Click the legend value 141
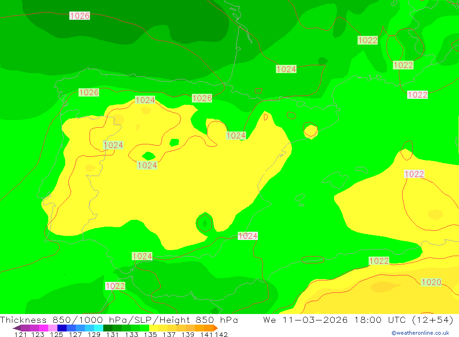 (207, 334)
